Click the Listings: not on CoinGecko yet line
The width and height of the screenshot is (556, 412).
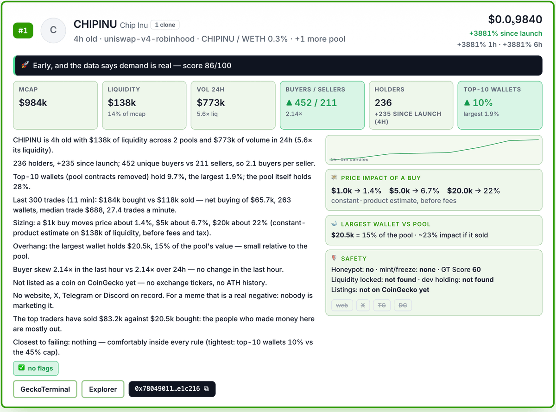click(380, 290)
